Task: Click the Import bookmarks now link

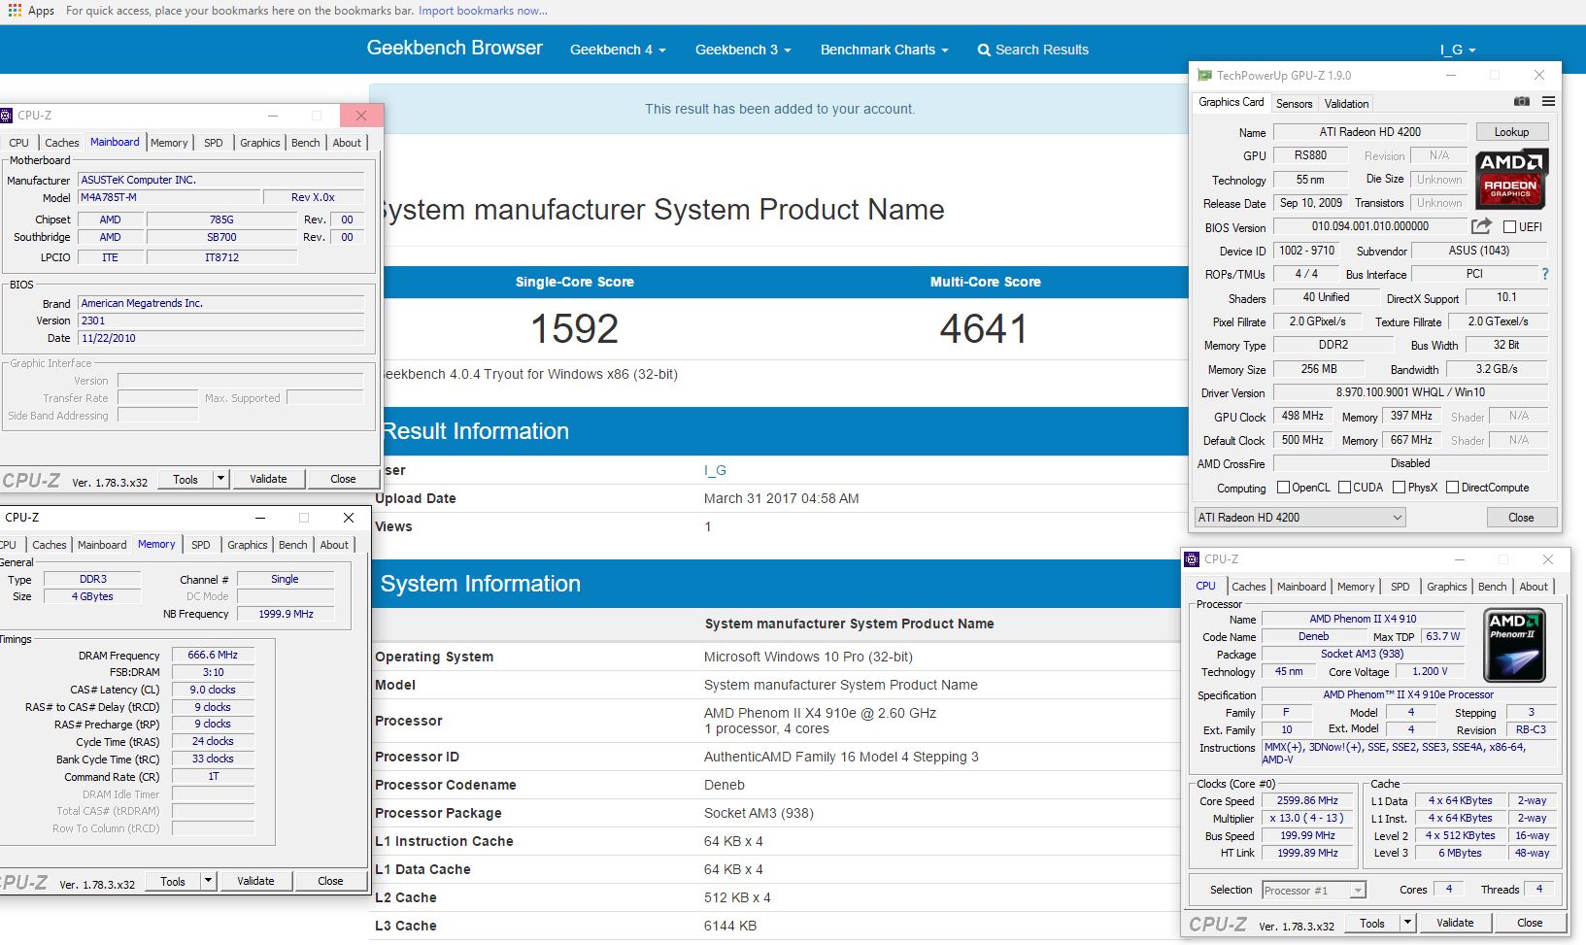Action: click(483, 11)
